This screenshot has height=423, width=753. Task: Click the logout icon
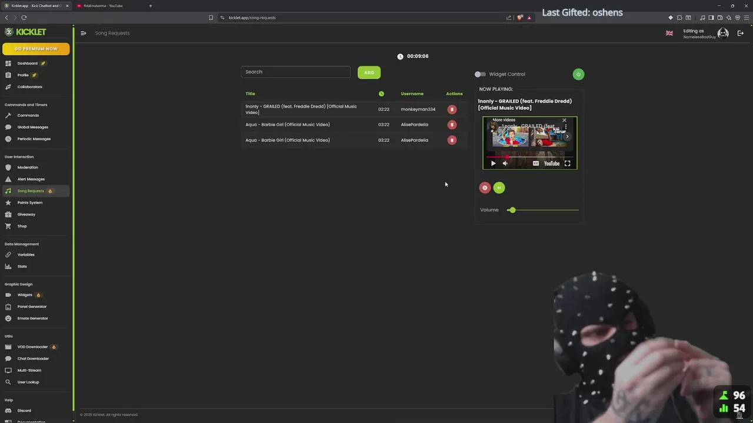click(740, 33)
